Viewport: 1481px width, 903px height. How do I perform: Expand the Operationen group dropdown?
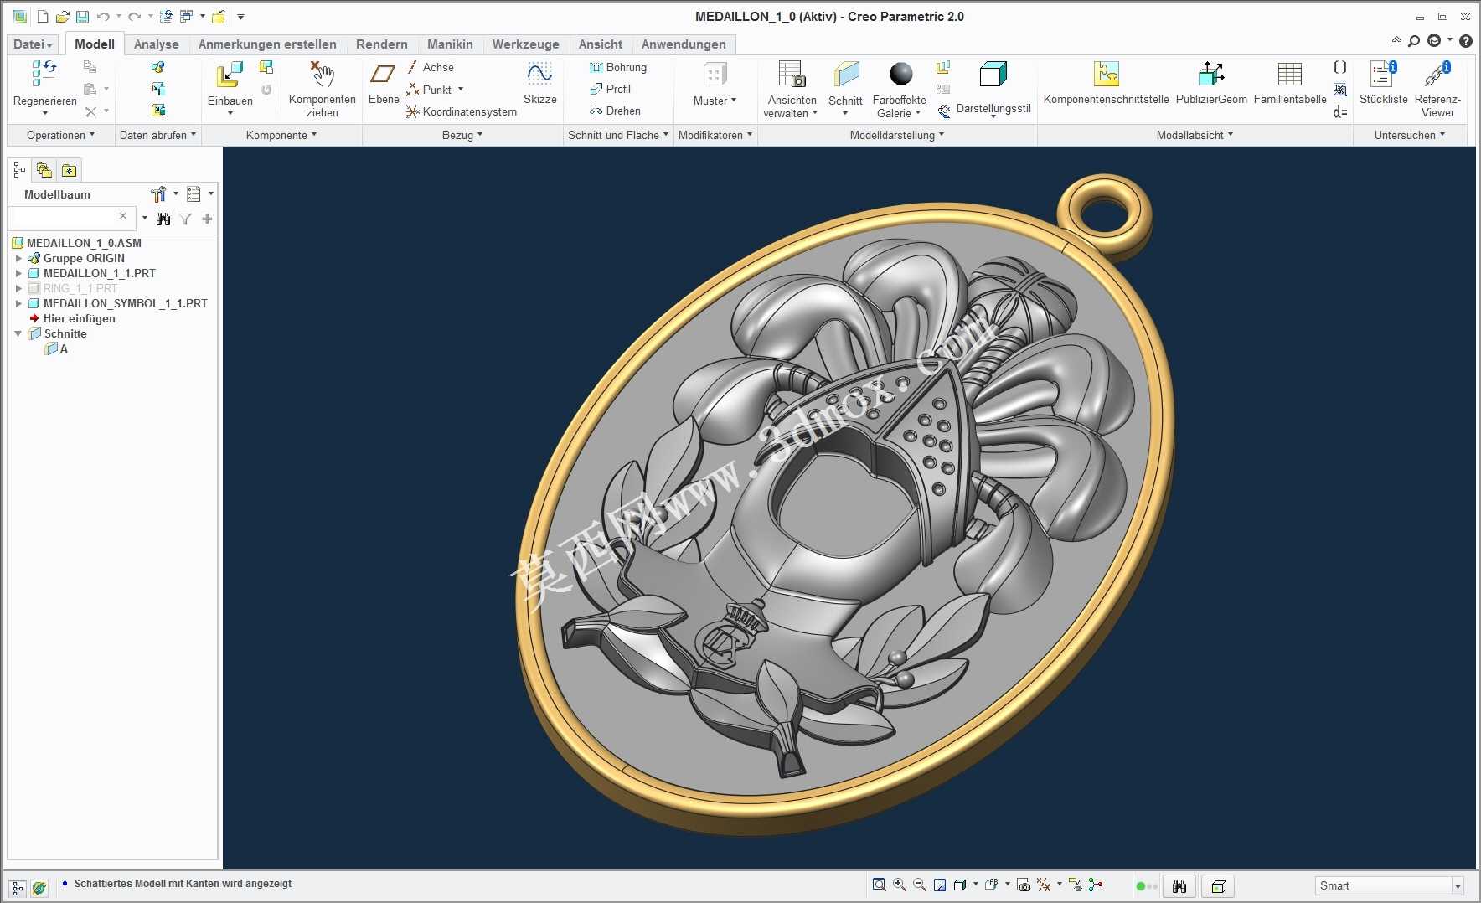point(60,135)
